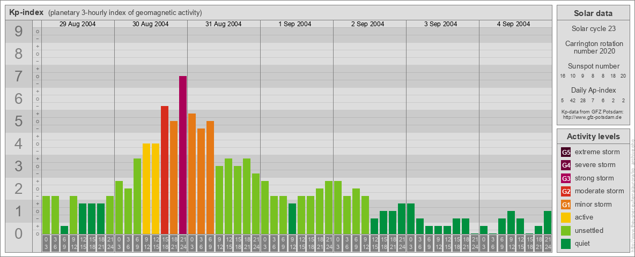The width and height of the screenshot is (635, 257).
Task: Click the 'Solar data' panel heading
Action: pyautogui.click(x=593, y=13)
